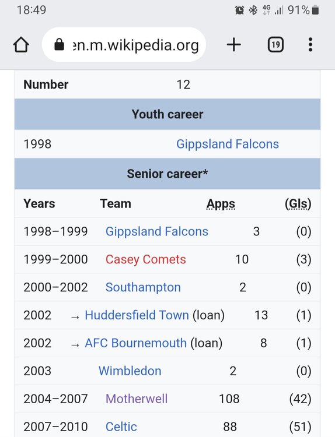The height and width of the screenshot is (437, 335).
Task: Open a new tab with plus icon
Action: 233,45
